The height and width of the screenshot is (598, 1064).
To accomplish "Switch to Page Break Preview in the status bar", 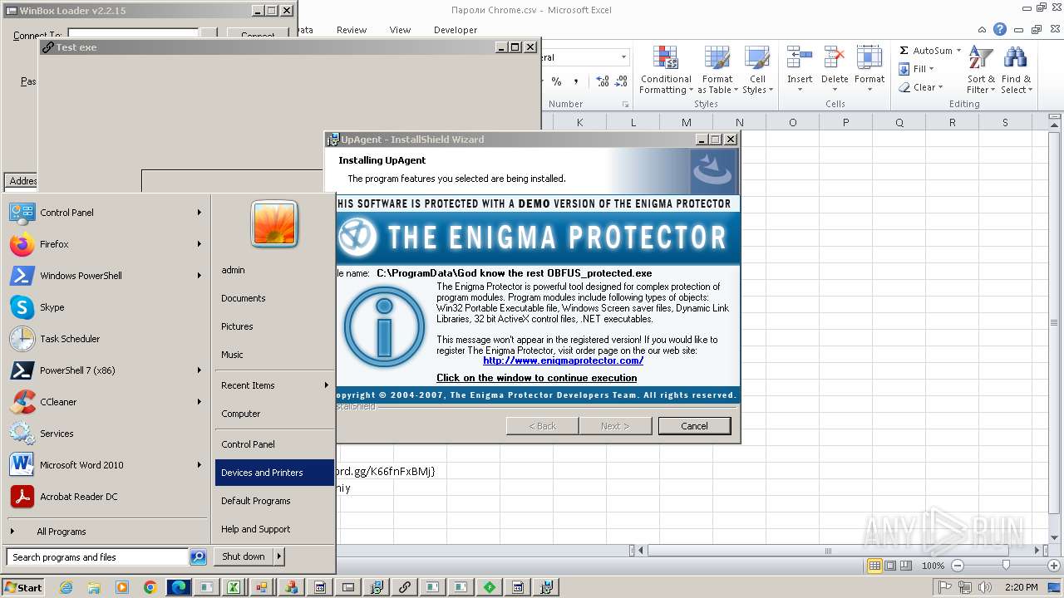I will click(x=906, y=566).
